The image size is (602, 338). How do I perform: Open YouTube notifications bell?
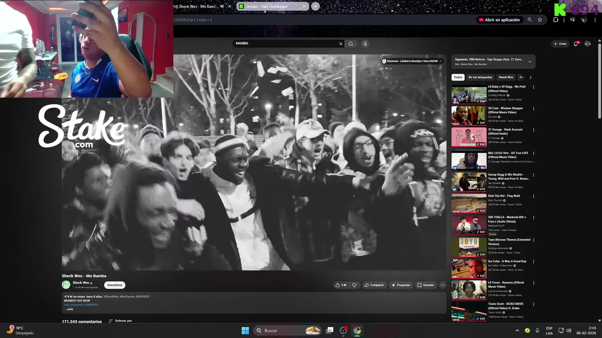click(x=576, y=44)
